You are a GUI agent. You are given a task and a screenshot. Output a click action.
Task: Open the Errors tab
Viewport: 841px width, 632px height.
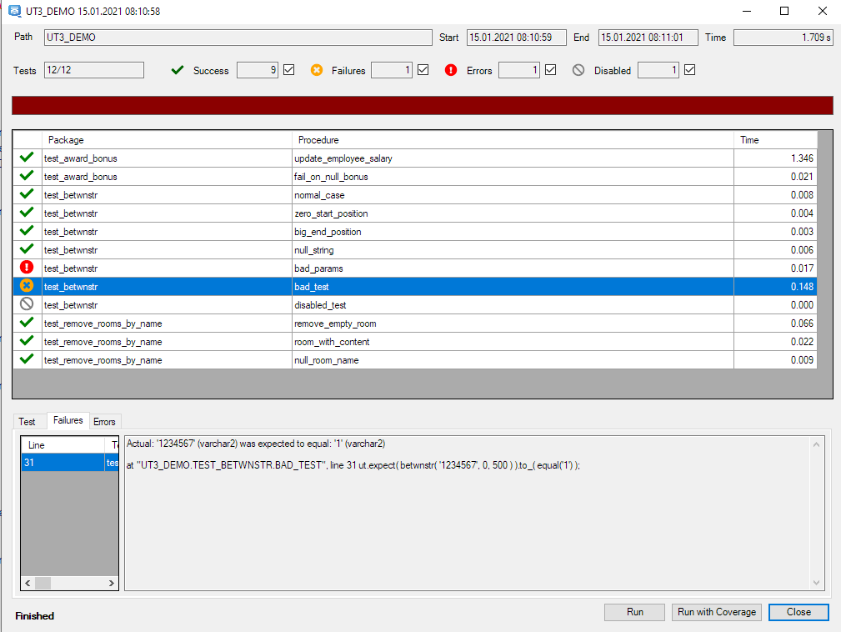104,422
